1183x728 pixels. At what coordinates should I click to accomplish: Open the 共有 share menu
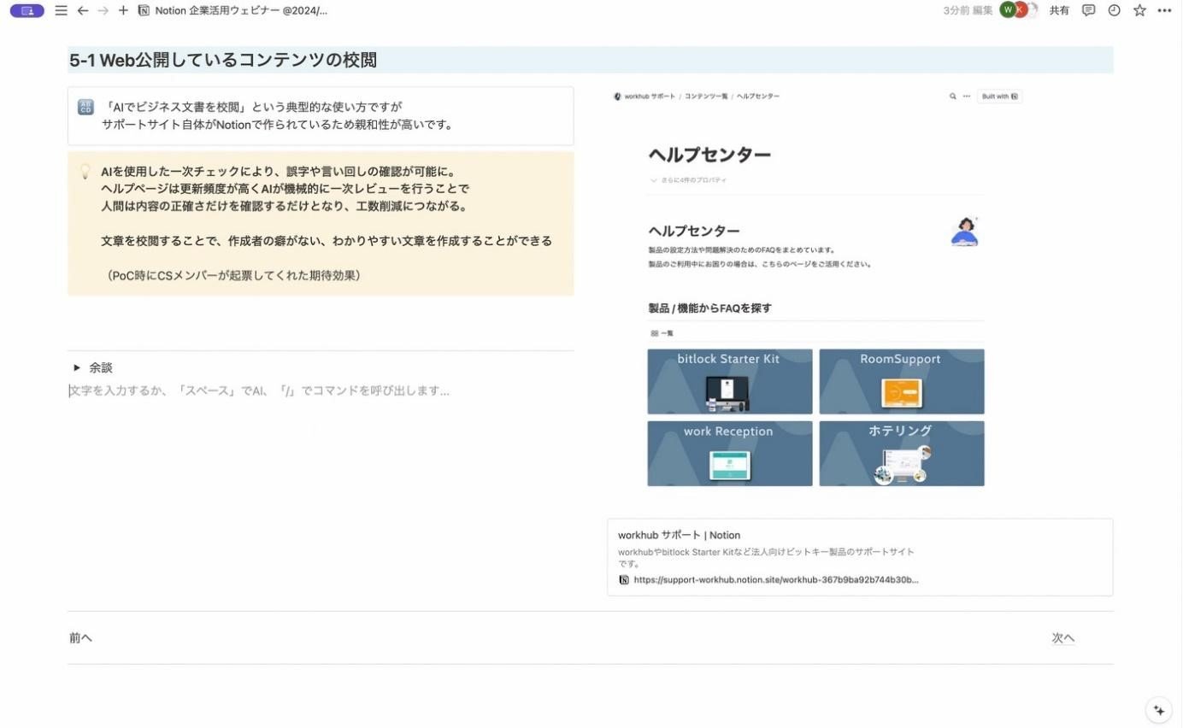1059,10
